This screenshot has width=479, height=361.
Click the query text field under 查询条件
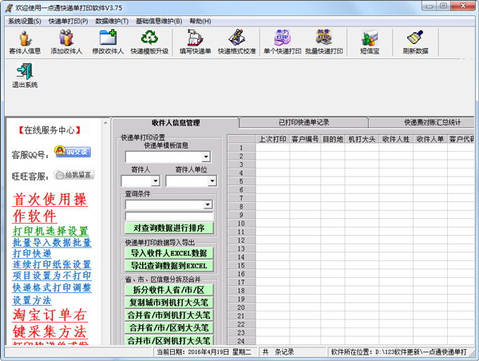pyautogui.click(x=168, y=216)
